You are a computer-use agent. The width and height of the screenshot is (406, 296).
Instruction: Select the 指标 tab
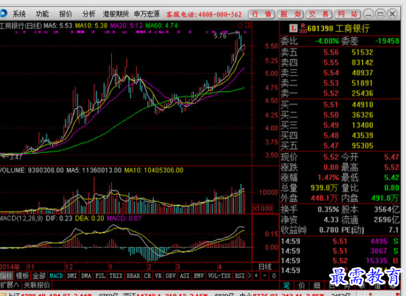click(x=7, y=276)
